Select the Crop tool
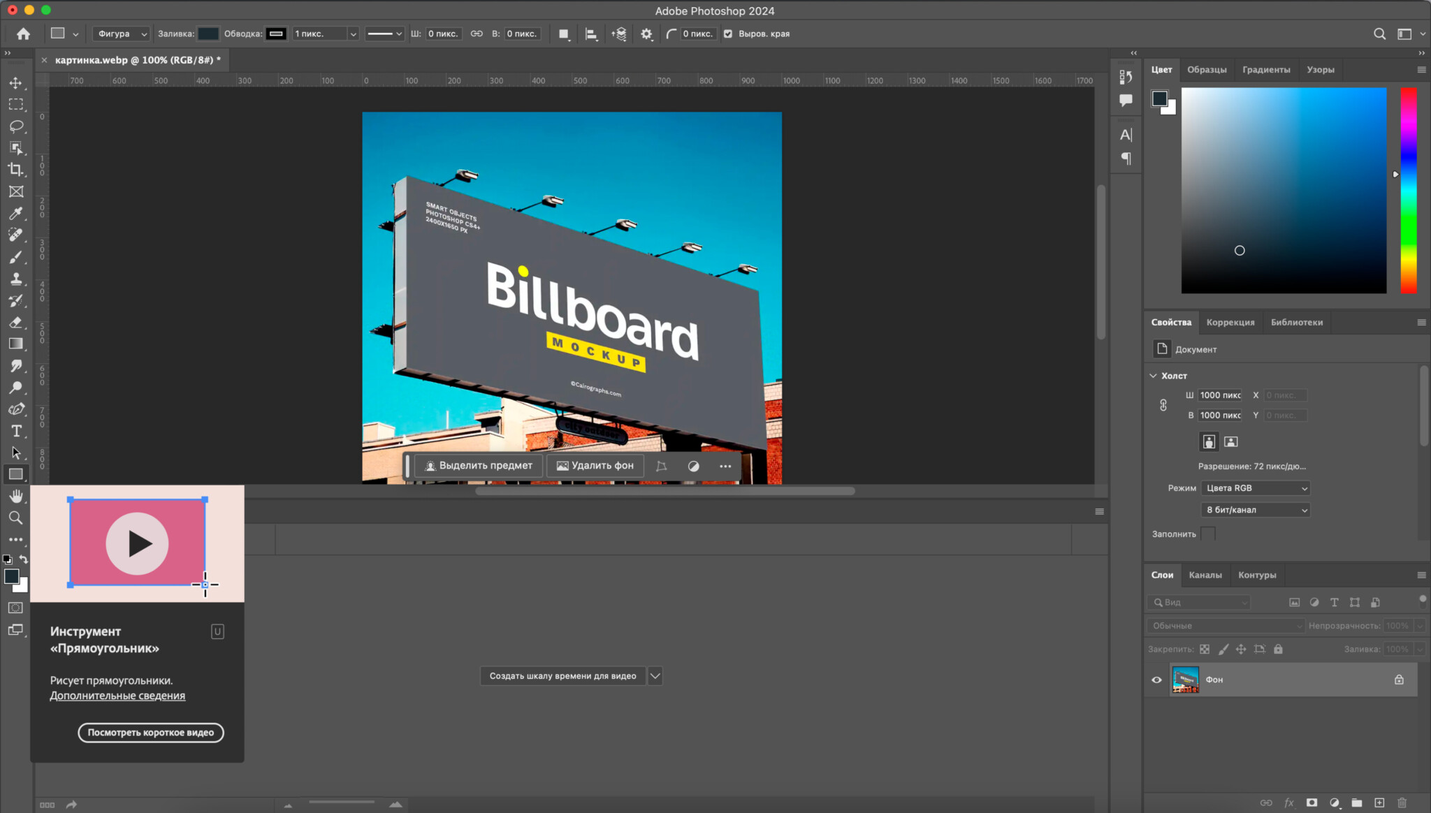Image resolution: width=1431 pixels, height=813 pixels. pyautogui.click(x=15, y=170)
